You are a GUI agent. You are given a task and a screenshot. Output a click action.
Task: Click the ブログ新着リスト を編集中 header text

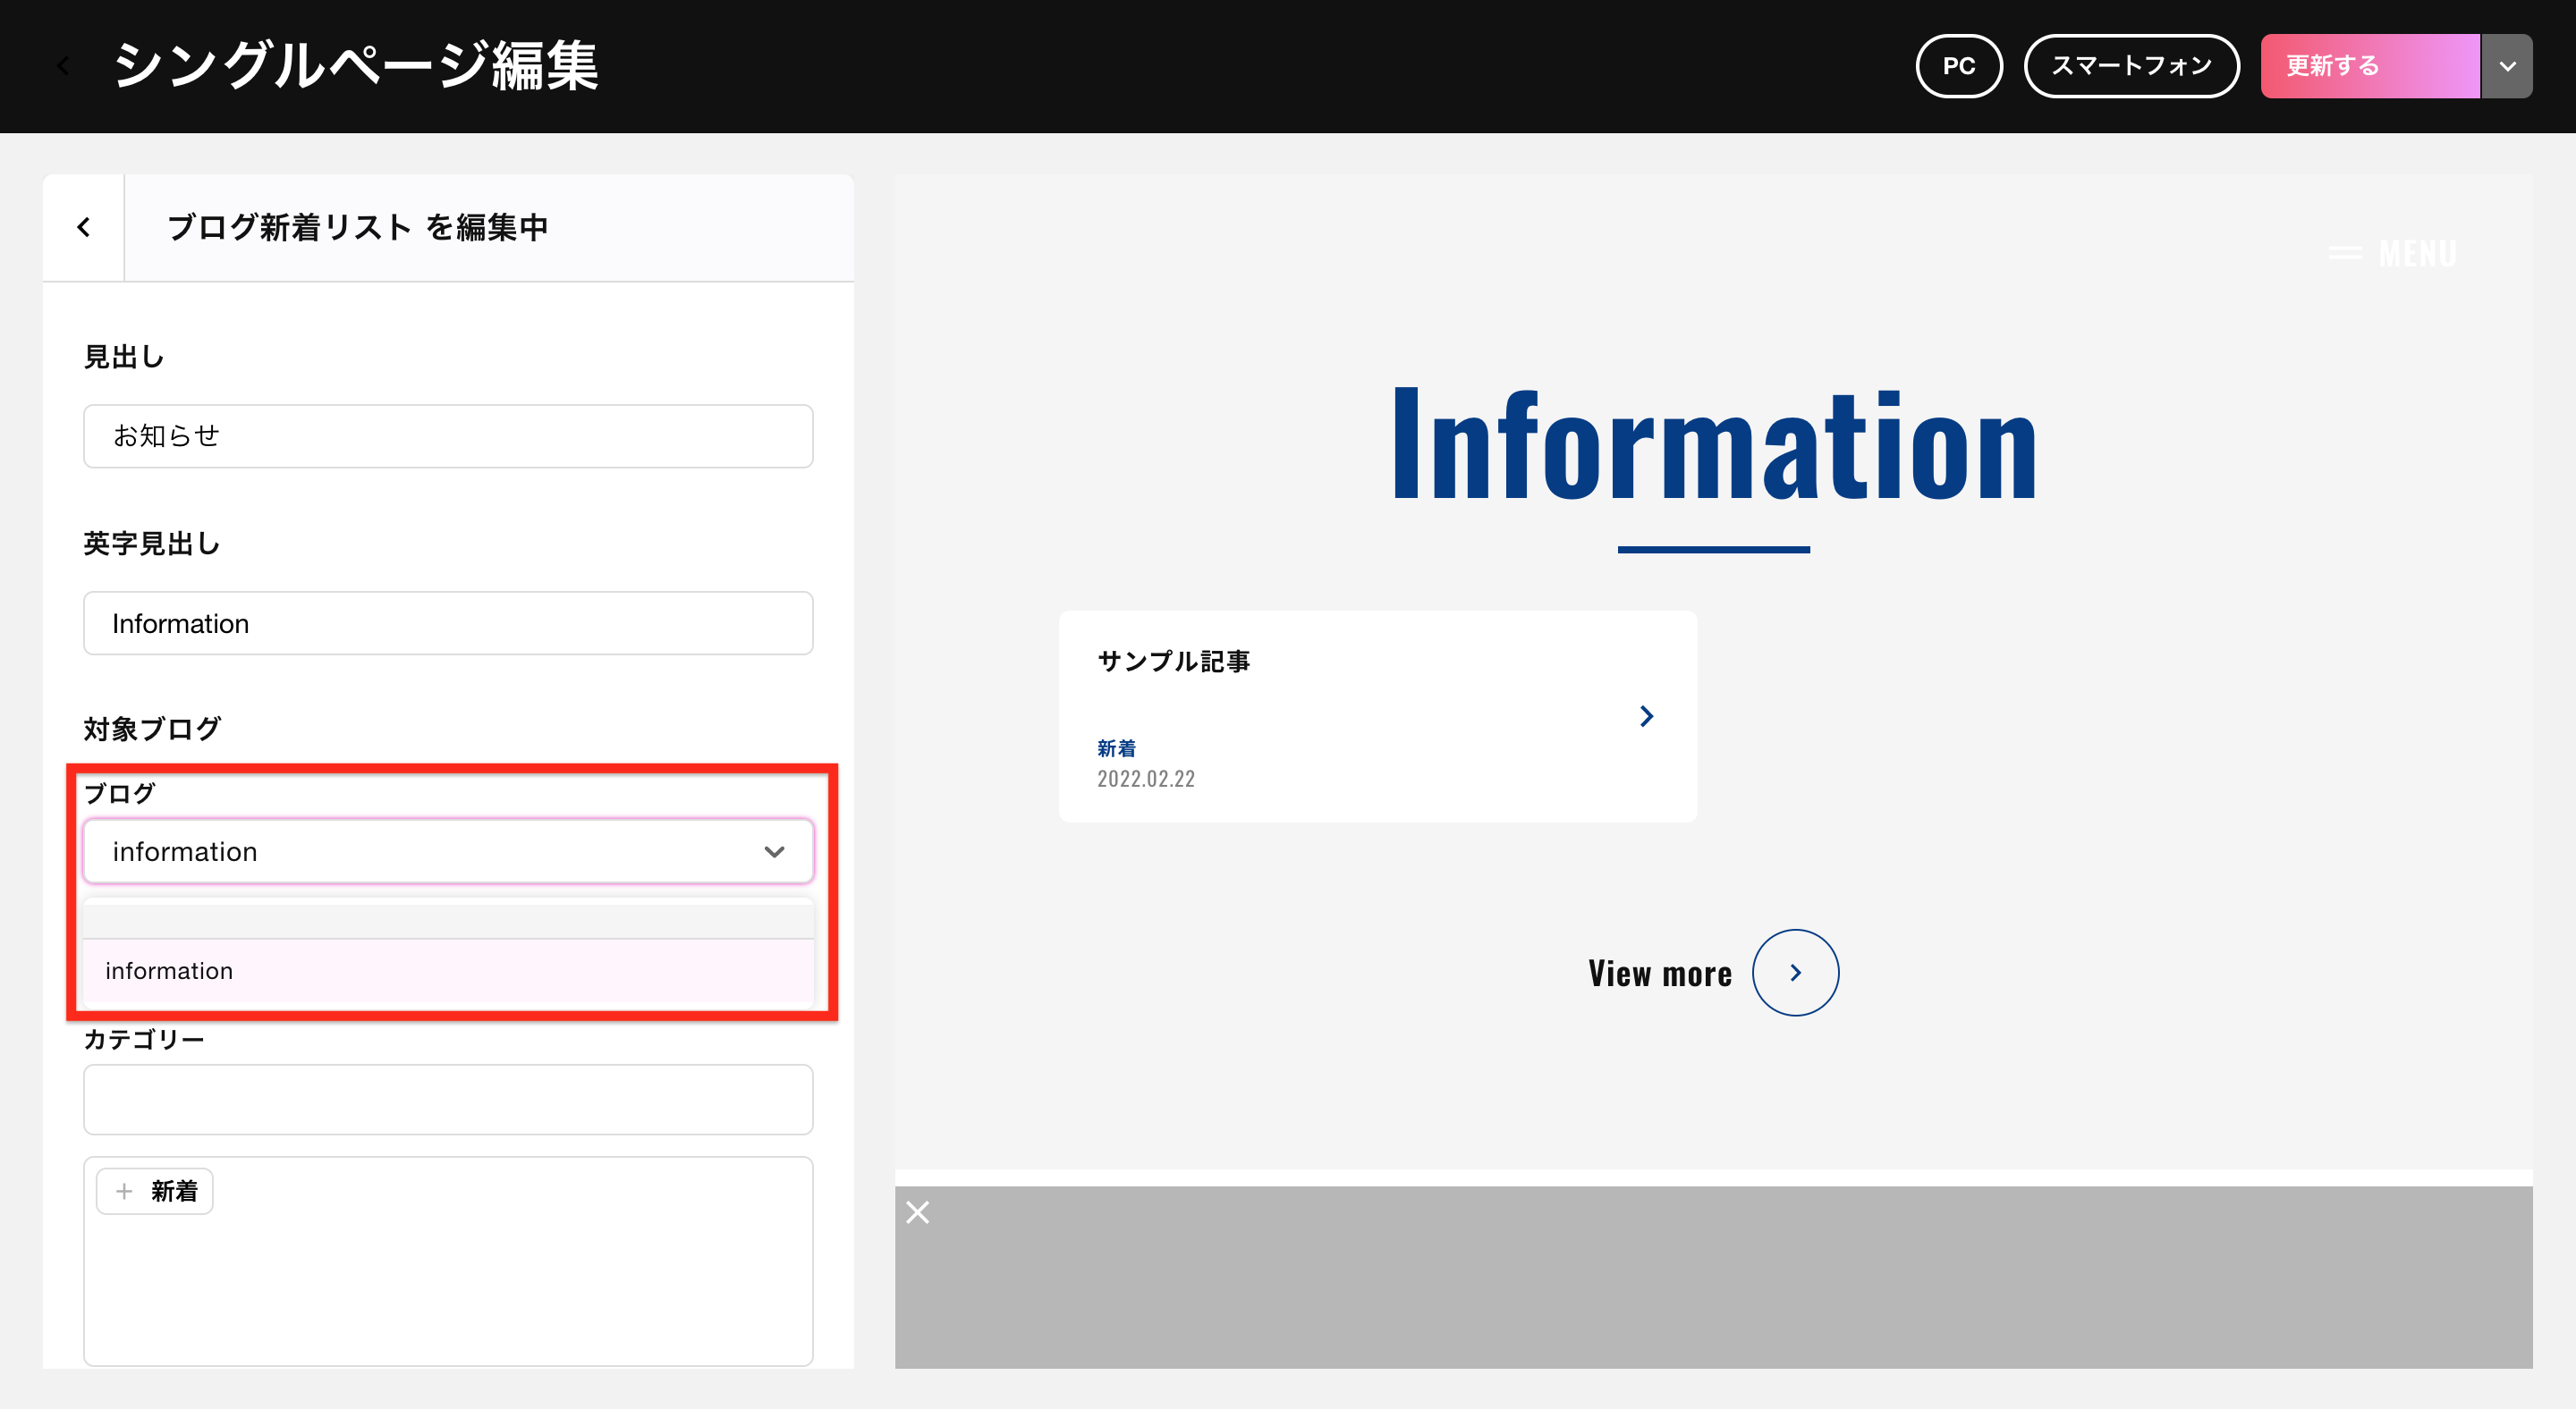pyautogui.click(x=358, y=228)
